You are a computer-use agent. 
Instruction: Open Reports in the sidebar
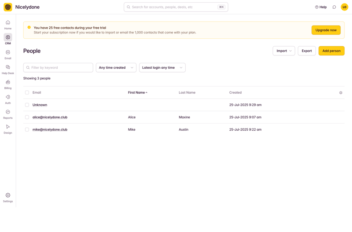coord(8,114)
